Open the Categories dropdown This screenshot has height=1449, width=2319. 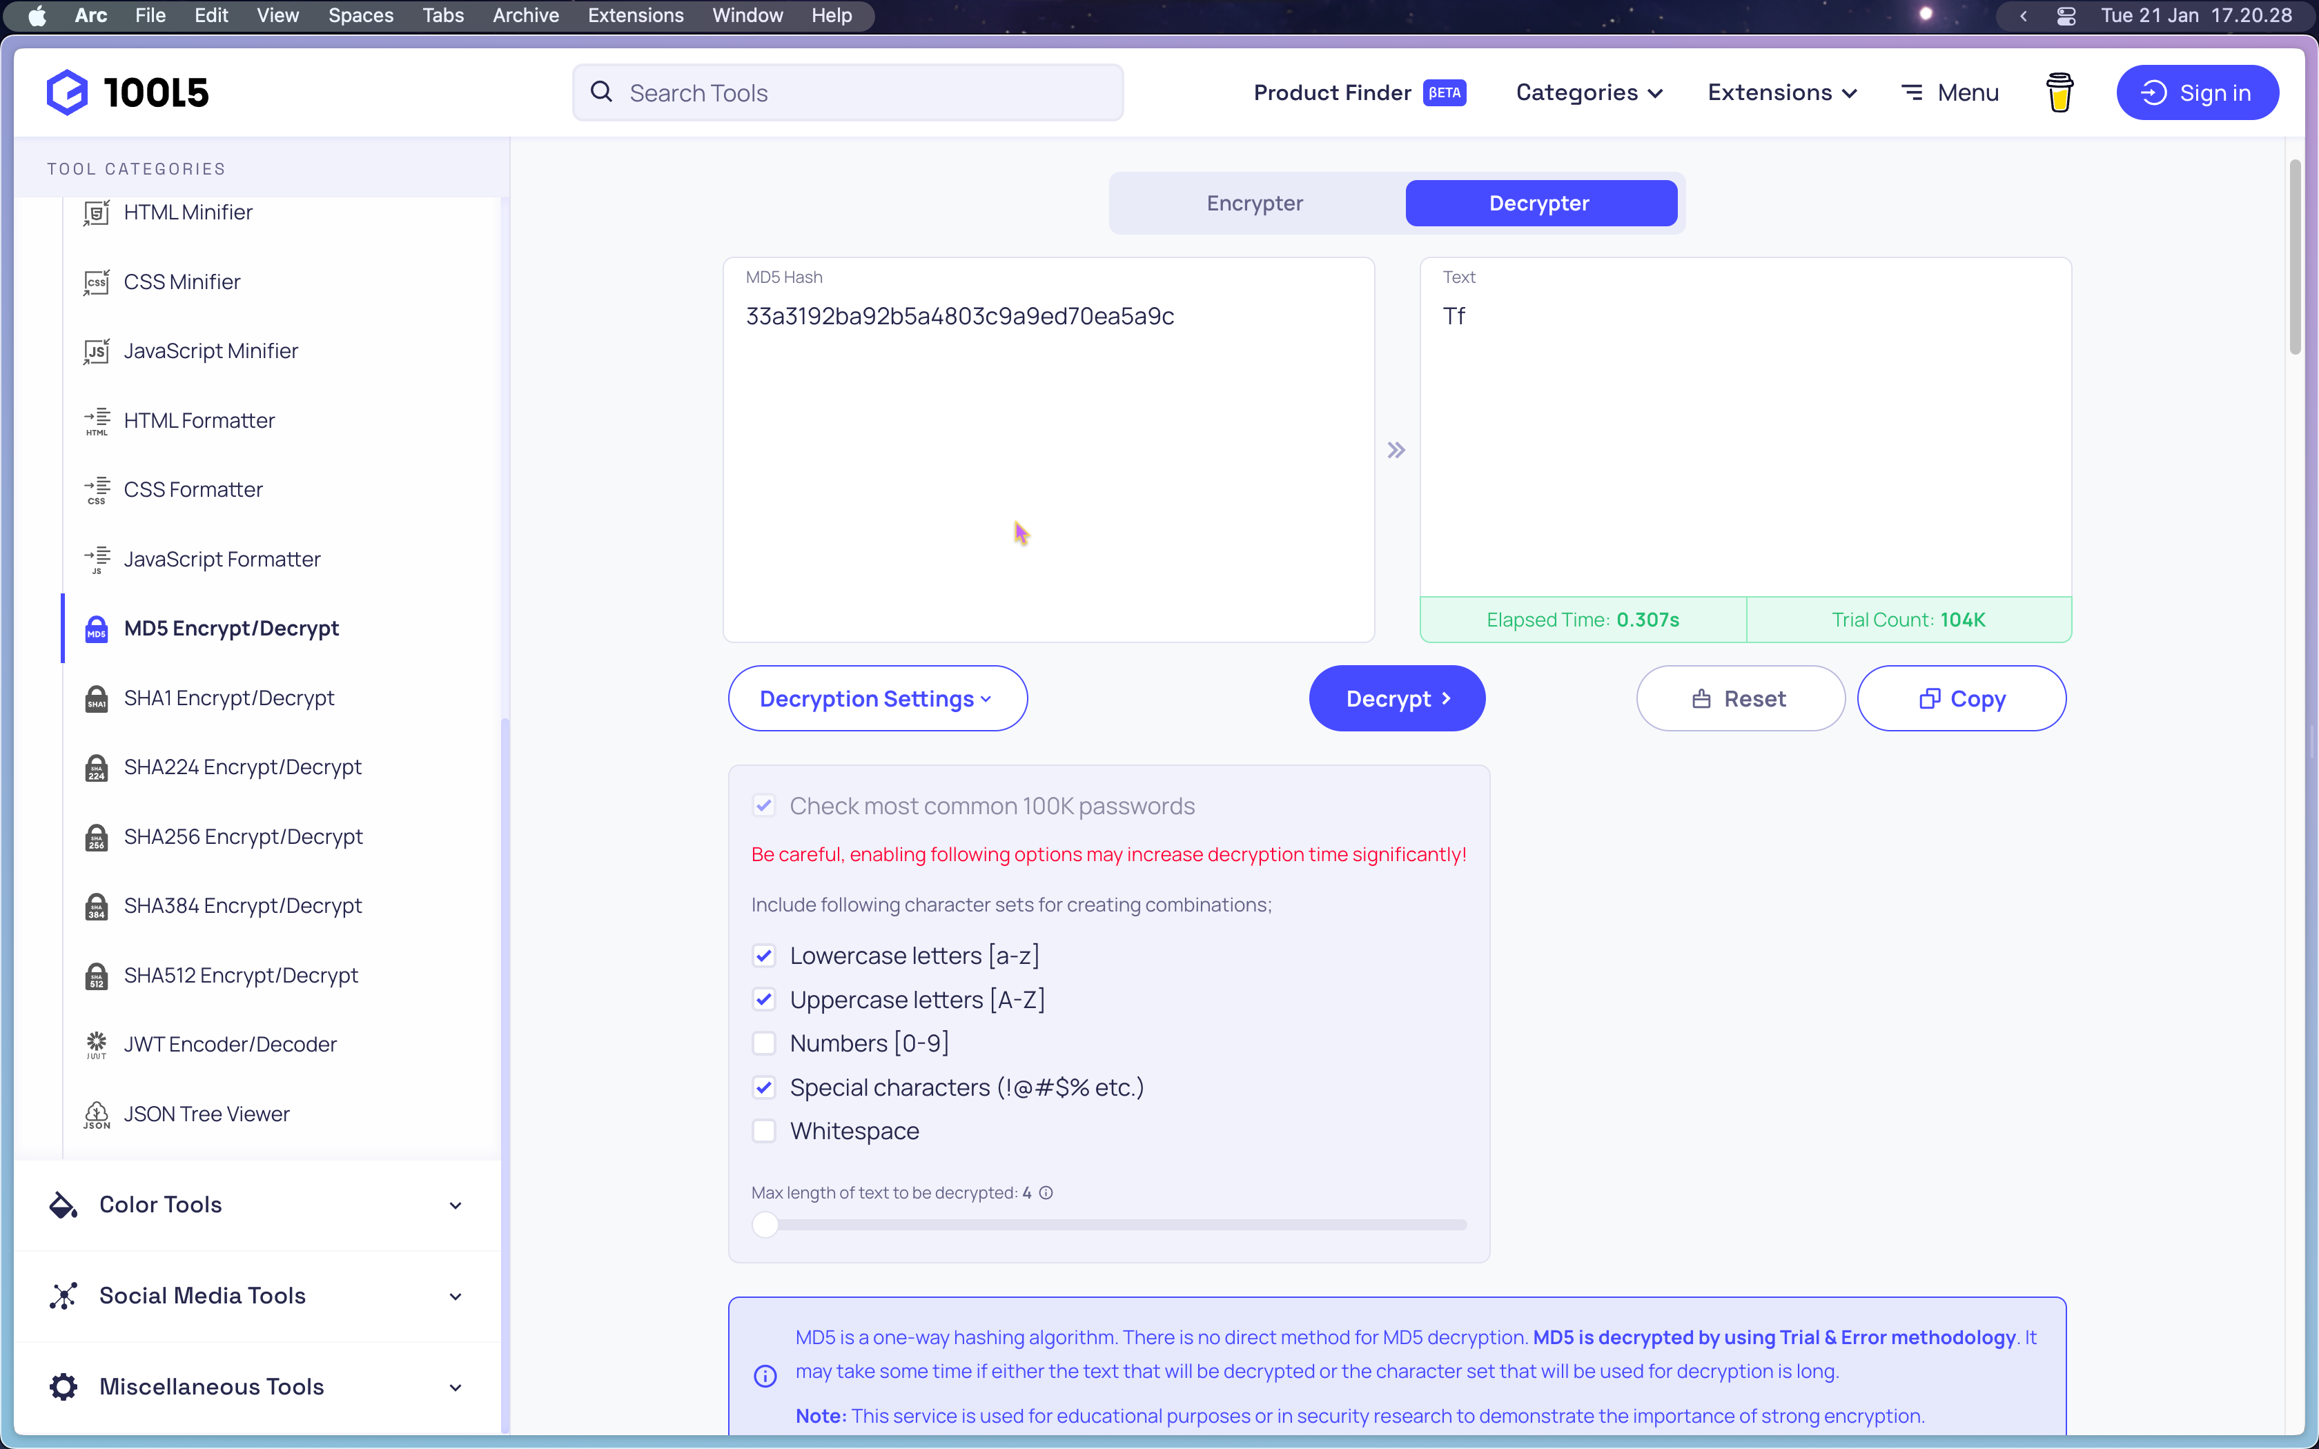point(1589,93)
